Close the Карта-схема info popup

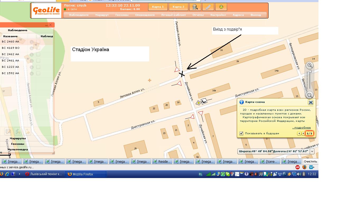click(311, 102)
